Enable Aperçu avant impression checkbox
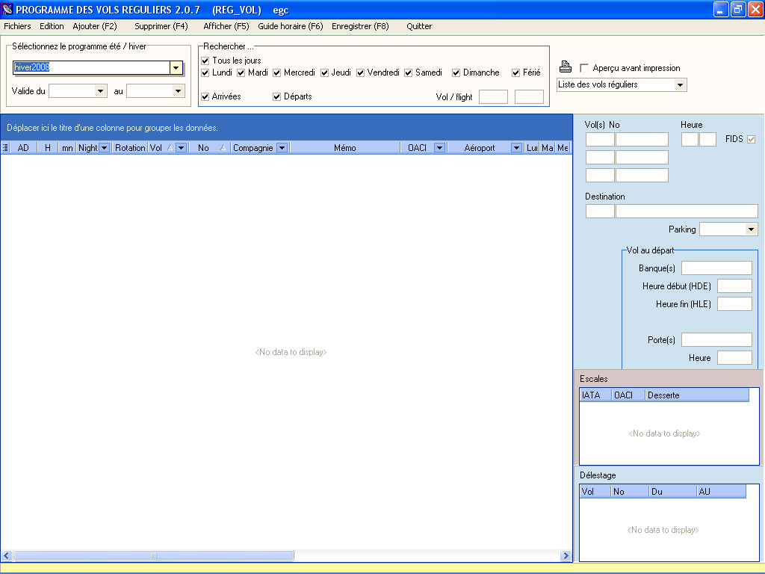The image size is (765, 574). click(x=584, y=68)
